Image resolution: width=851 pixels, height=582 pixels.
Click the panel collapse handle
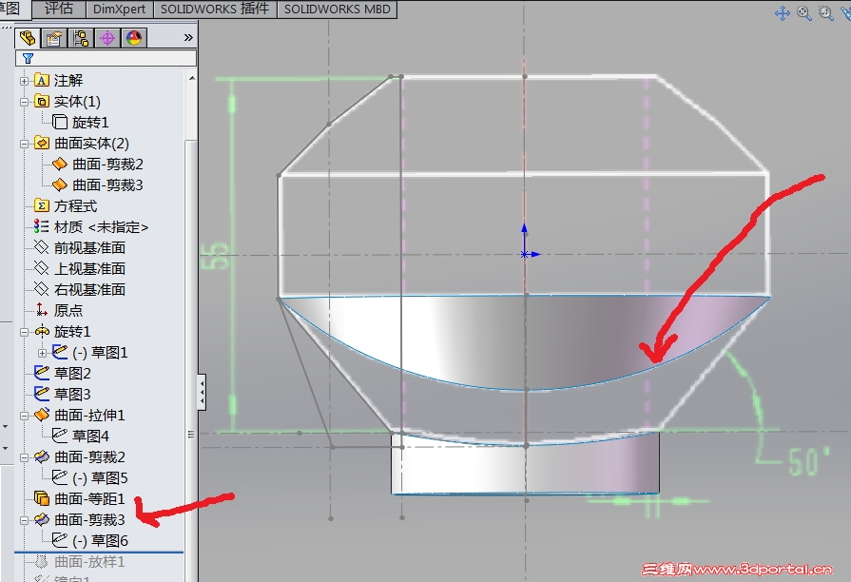[202, 392]
